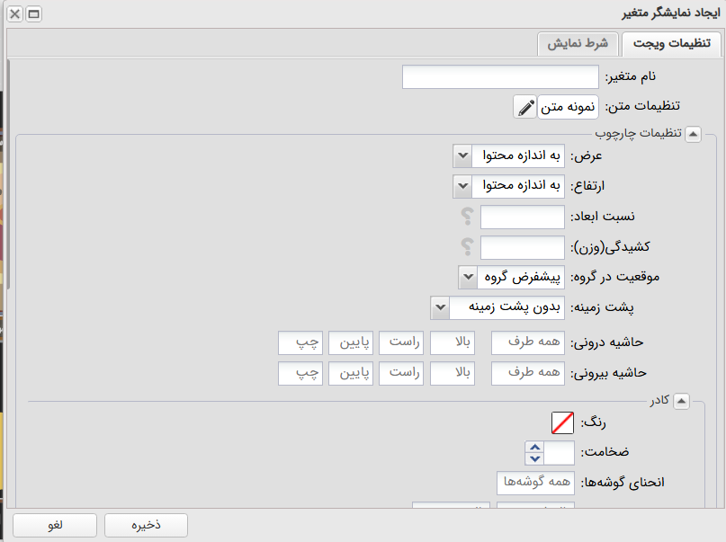Viewport: 726px width, 542px height.
Task: Open text settings with pencil edit icon
Action: [x=525, y=107]
